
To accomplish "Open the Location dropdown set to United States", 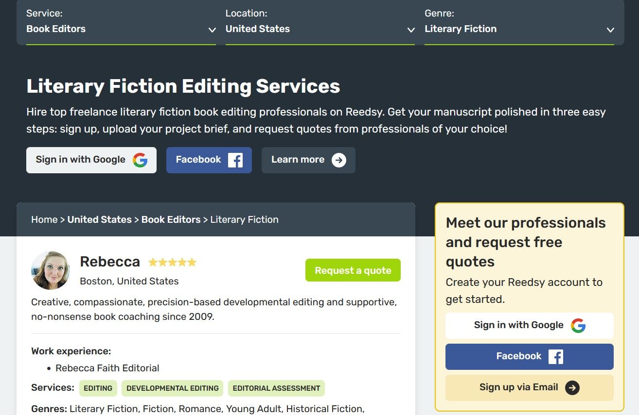I will 320,29.
